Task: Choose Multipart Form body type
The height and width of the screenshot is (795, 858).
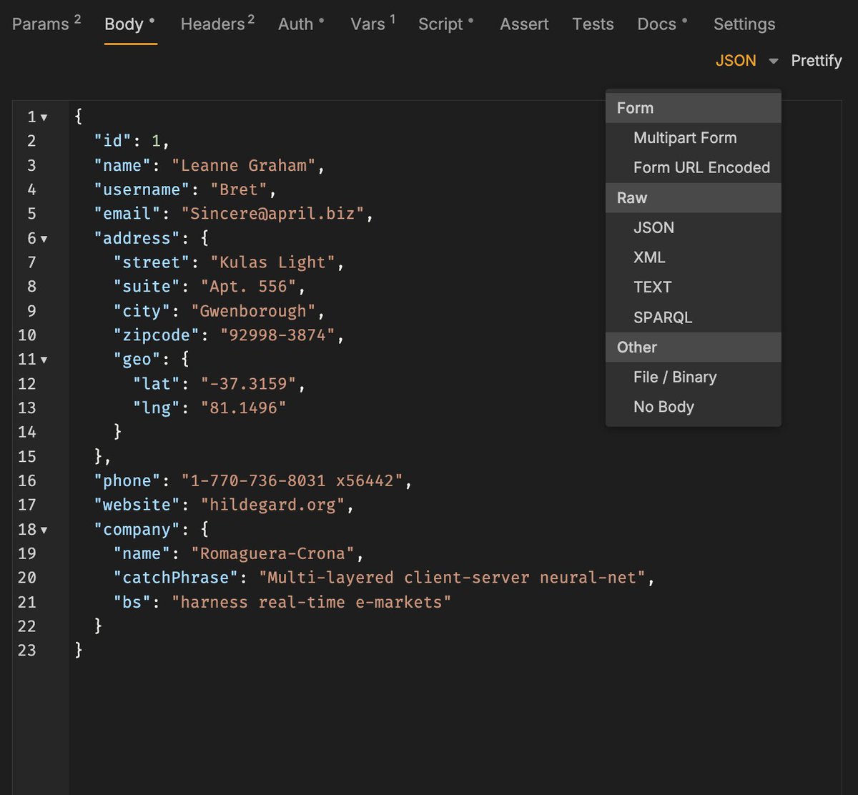Action: [693, 138]
